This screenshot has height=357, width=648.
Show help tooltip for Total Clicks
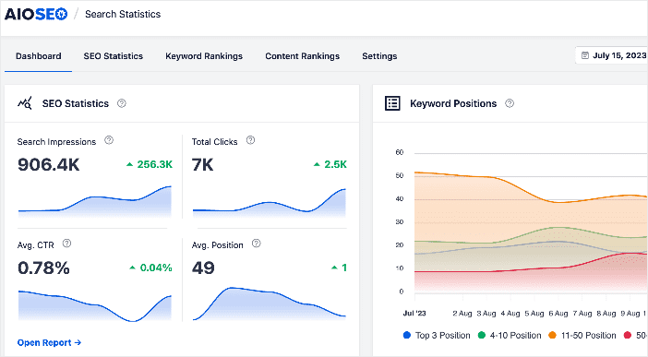[250, 140]
